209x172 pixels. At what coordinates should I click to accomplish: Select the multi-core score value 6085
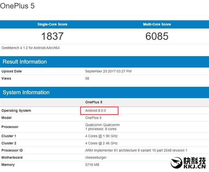(x=157, y=36)
